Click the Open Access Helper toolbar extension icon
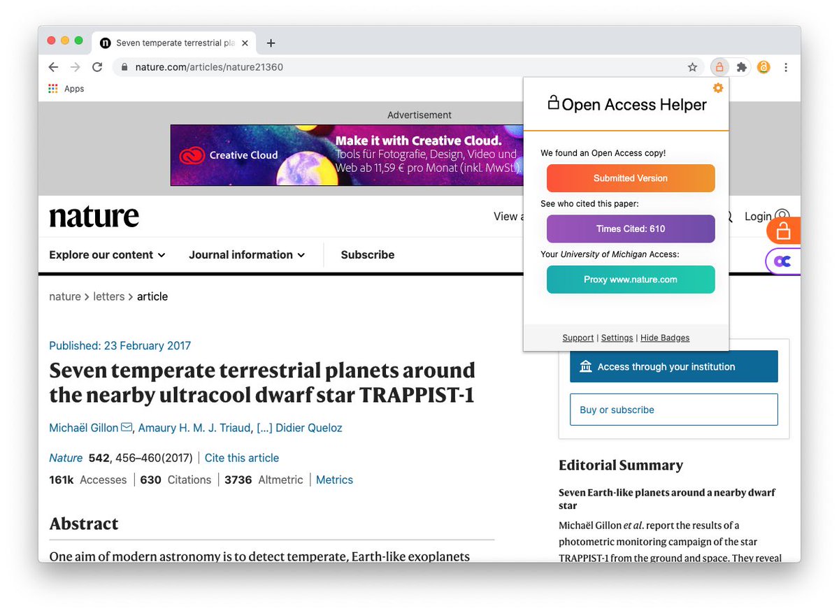Viewport: 839px width, 613px height. [x=719, y=67]
